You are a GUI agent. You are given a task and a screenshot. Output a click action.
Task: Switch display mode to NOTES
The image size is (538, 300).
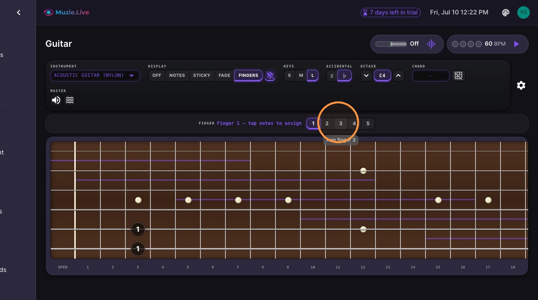point(177,75)
